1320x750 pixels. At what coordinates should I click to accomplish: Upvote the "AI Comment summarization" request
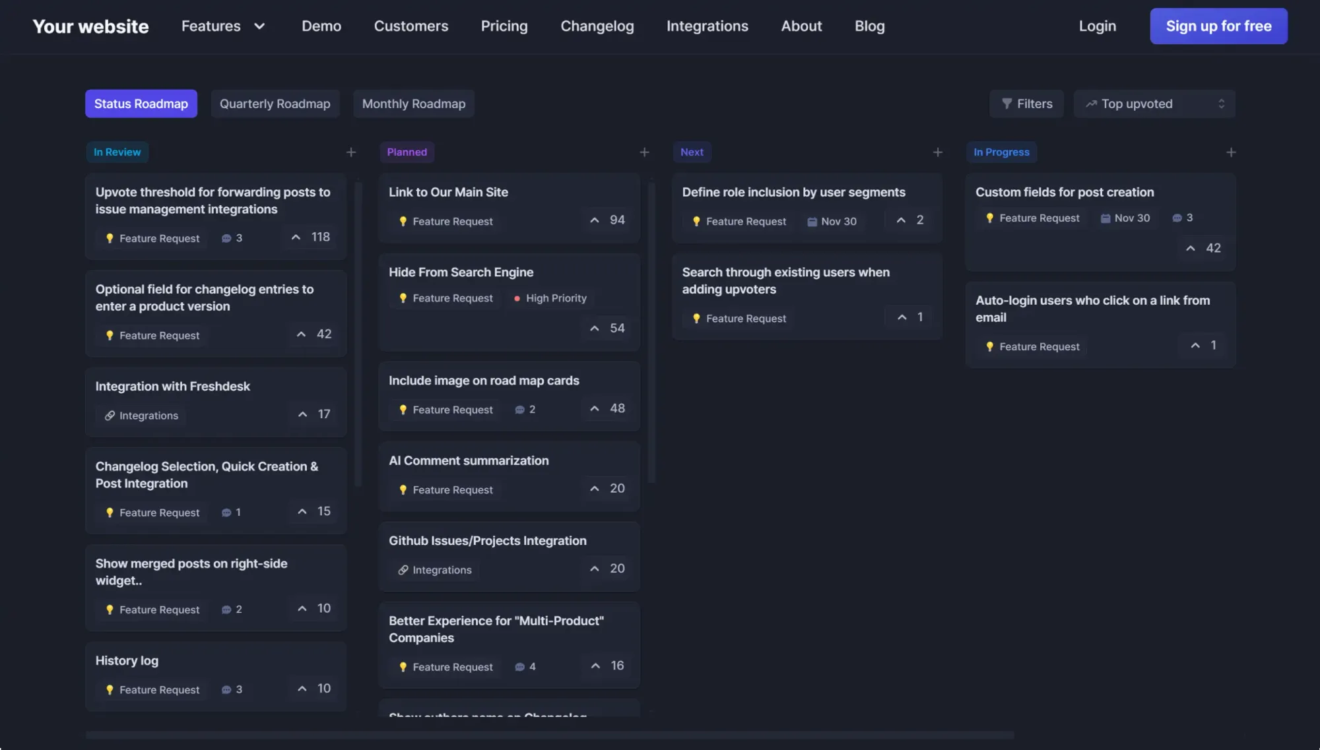point(594,488)
